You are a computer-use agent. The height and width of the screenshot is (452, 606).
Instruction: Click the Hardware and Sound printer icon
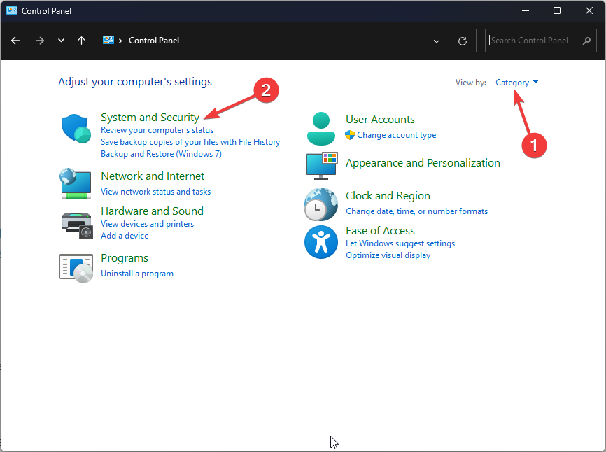pyautogui.click(x=76, y=224)
